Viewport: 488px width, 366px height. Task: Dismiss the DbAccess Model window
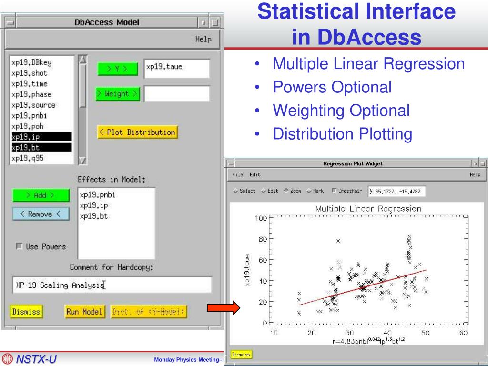point(26,312)
